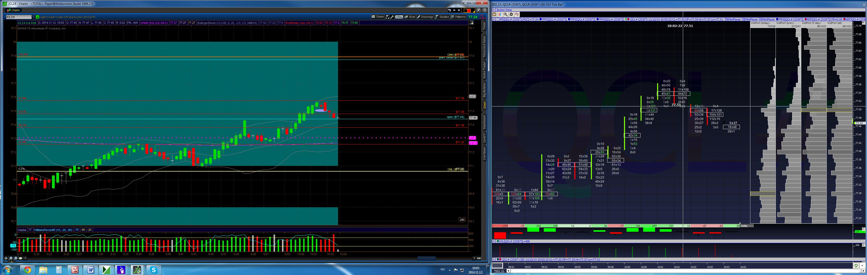Open the Charts tab in thinkorswim
867x275 pixels.
(x=13, y=10)
